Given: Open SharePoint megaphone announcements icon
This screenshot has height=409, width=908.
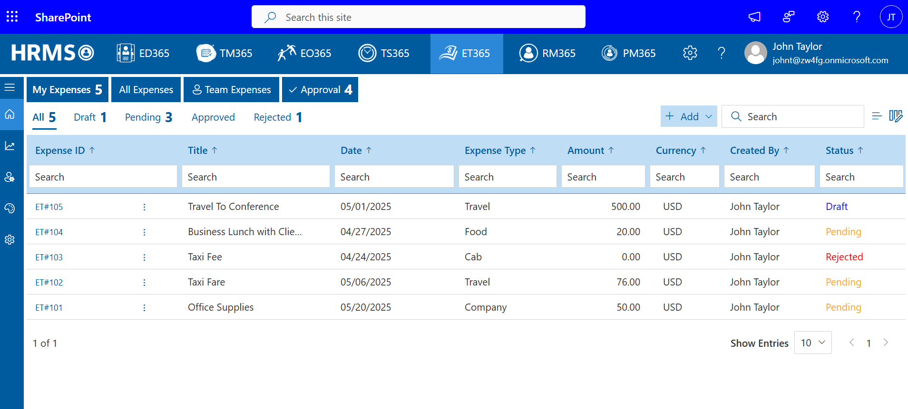Looking at the screenshot, I should (x=754, y=17).
